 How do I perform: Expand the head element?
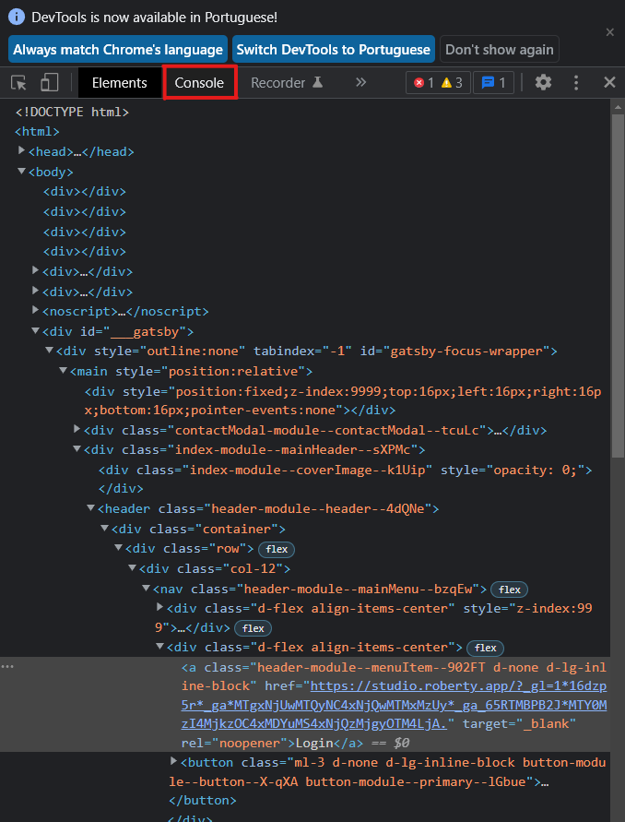click(x=21, y=151)
